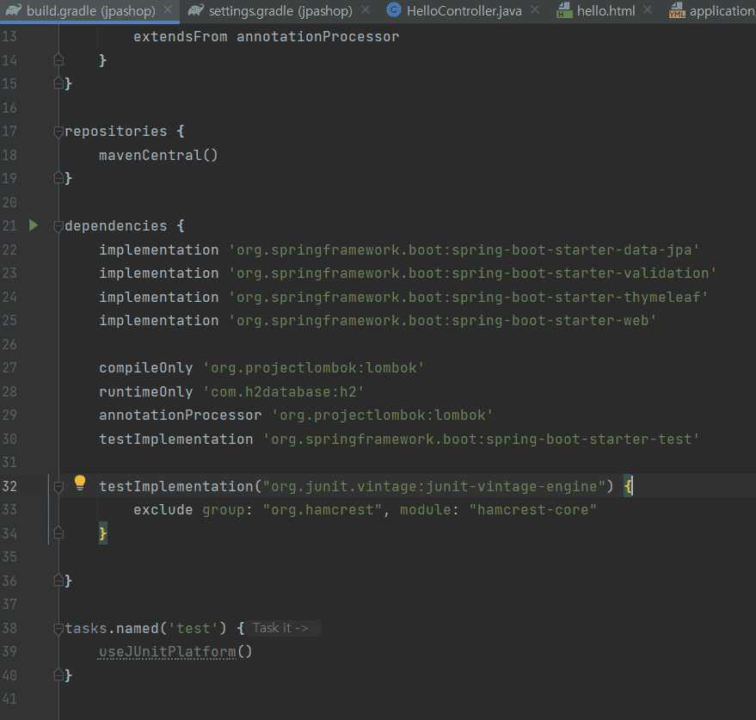Click fold end marker on line 34
This screenshot has height=720, width=756.
(x=58, y=533)
